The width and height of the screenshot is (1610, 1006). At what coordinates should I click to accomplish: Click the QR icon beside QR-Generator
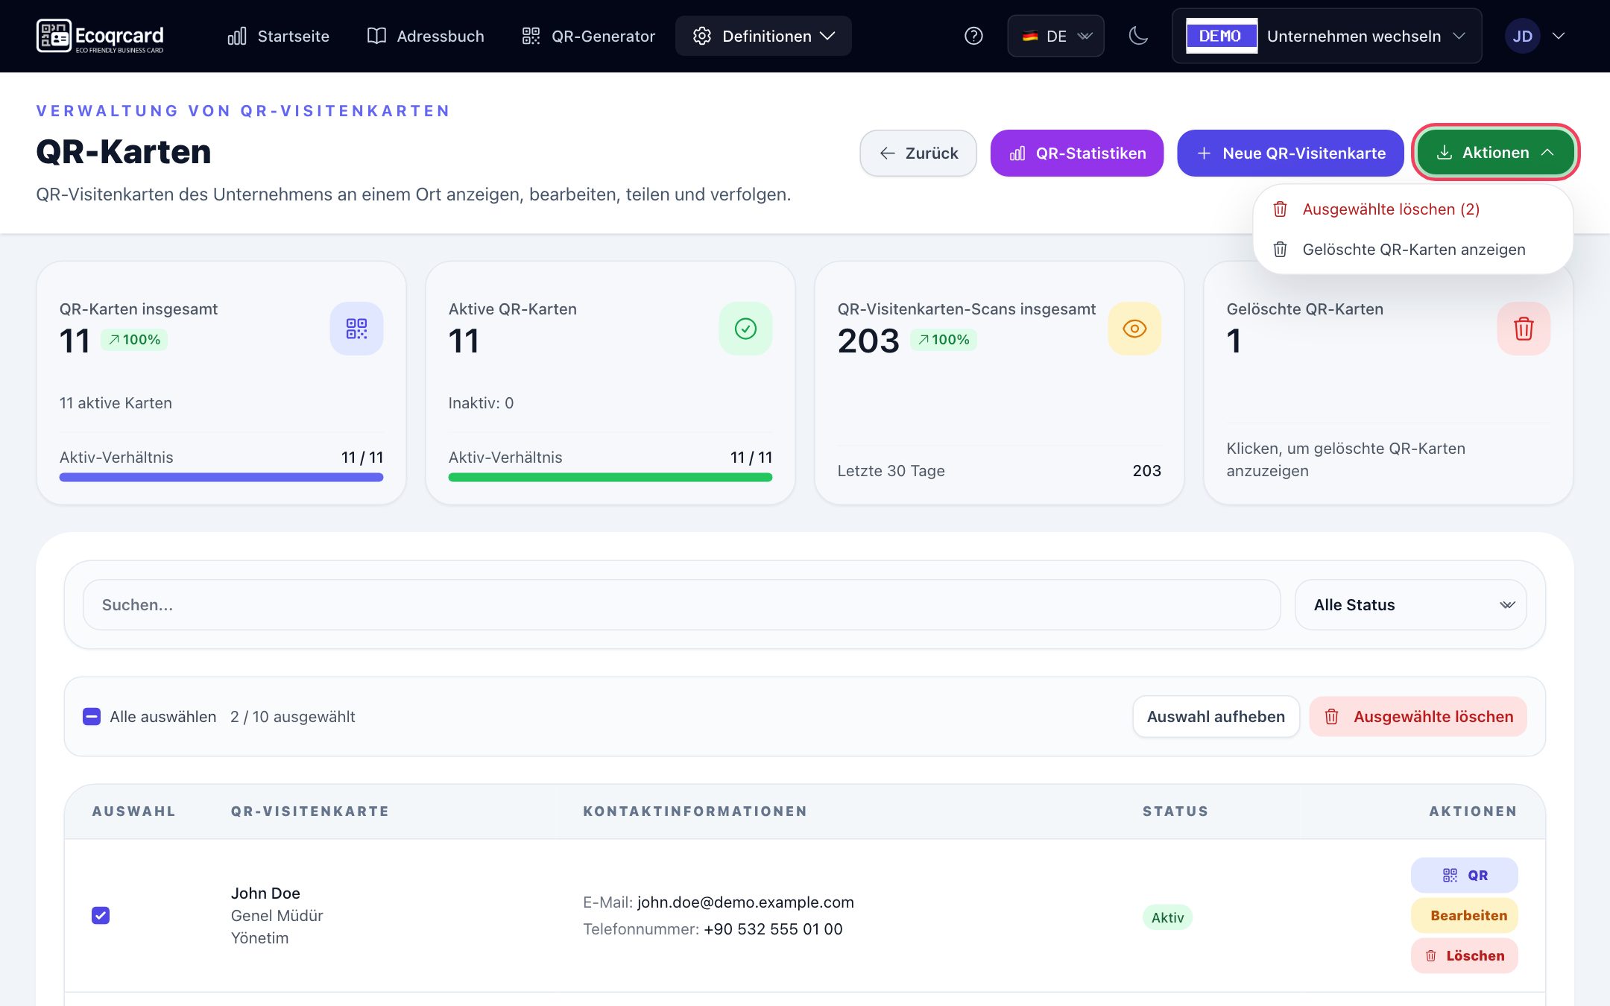tap(531, 36)
